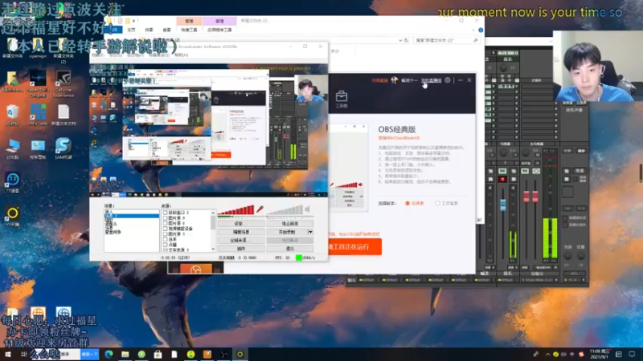Open the GeForce Experience desktop shortcut

[63, 84]
